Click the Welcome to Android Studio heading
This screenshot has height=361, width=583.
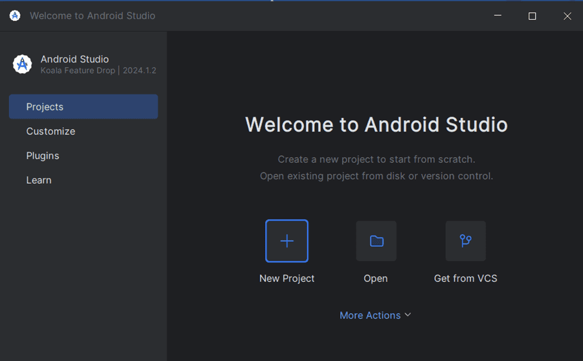376,124
